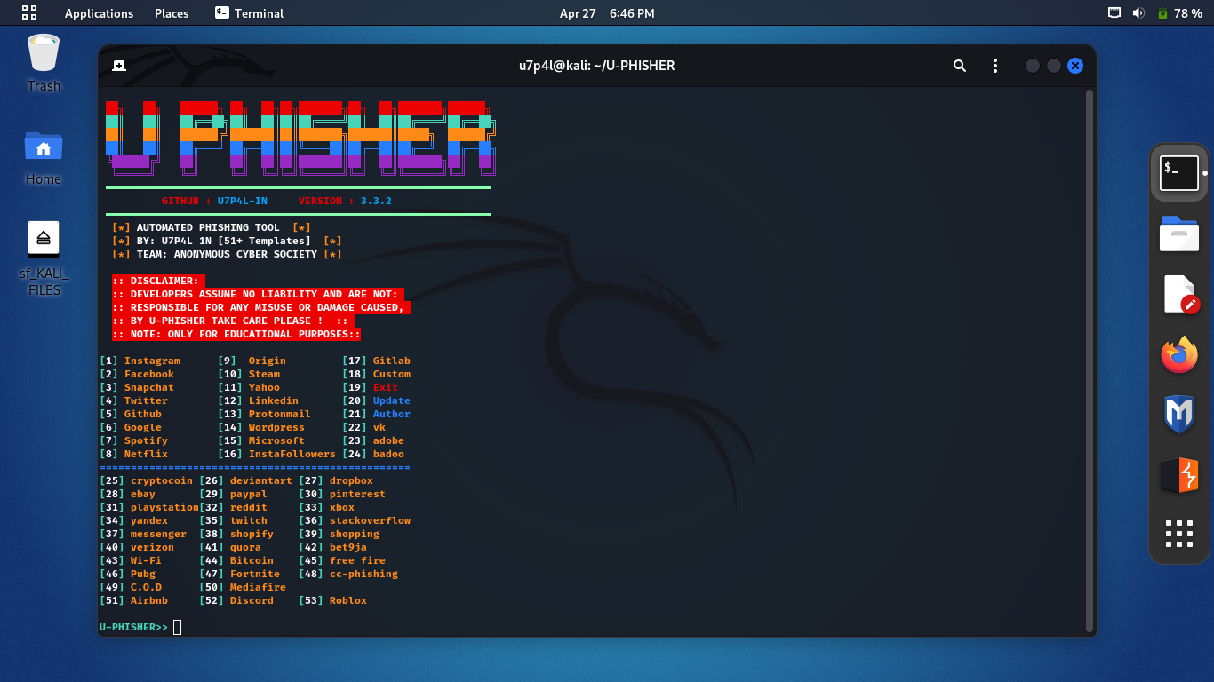Viewport: 1214px width, 682px height.
Task: Click the Roblox option text
Action: pos(348,600)
